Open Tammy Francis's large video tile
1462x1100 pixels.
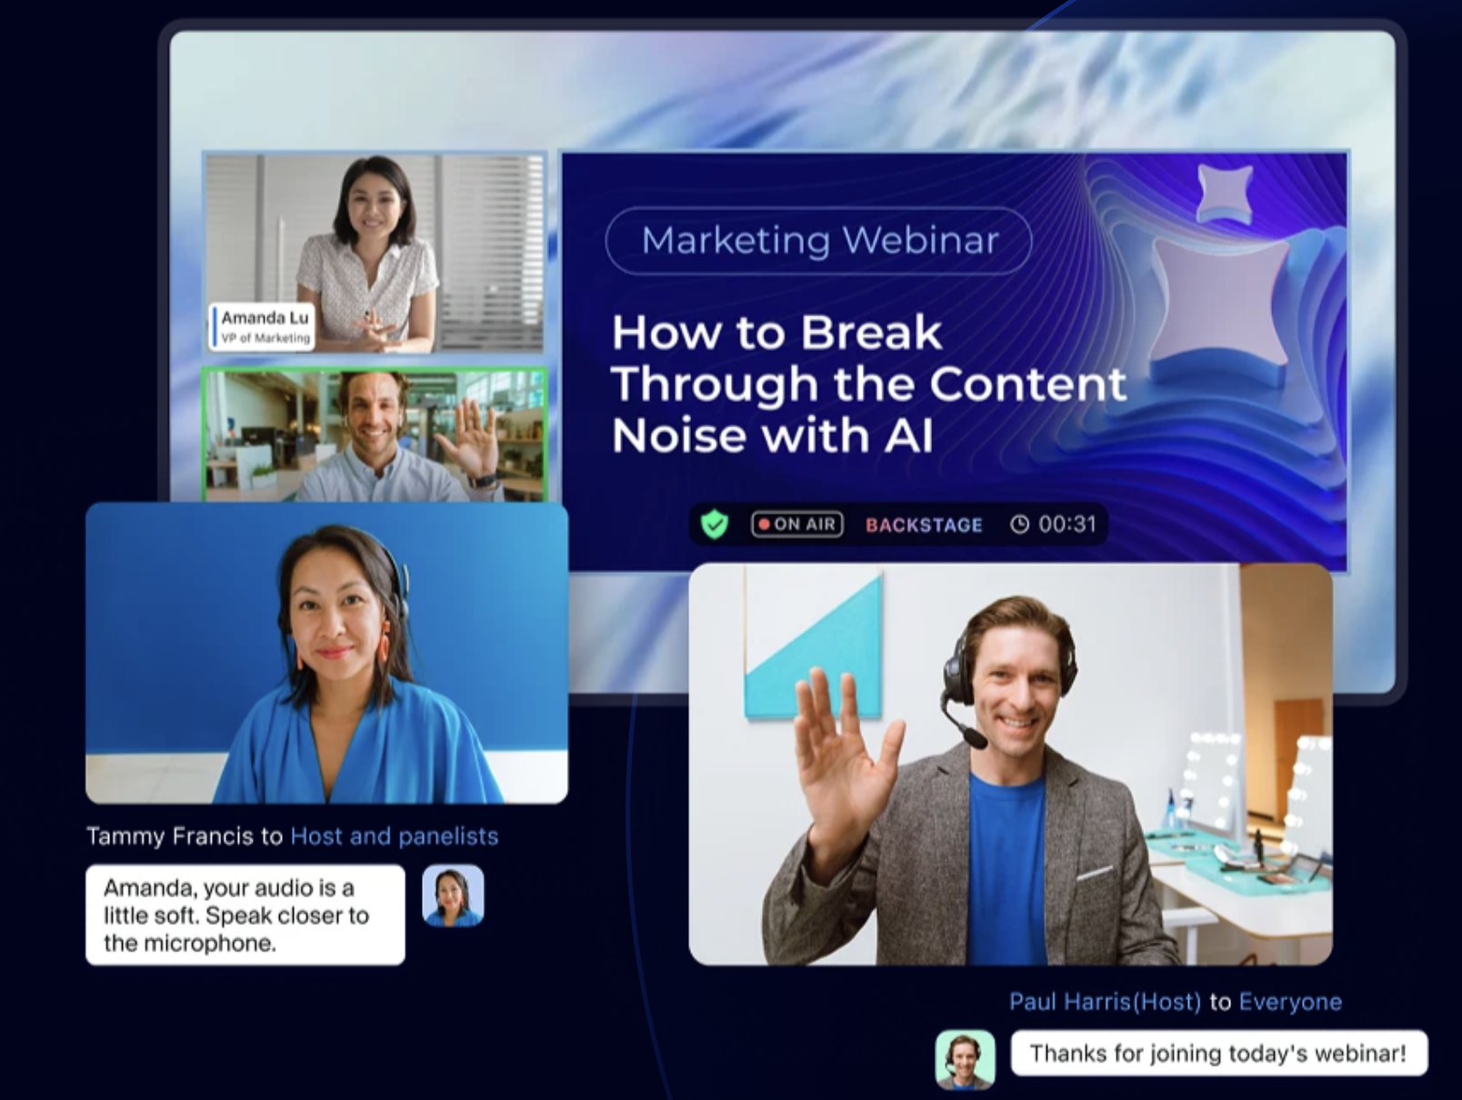click(x=327, y=653)
